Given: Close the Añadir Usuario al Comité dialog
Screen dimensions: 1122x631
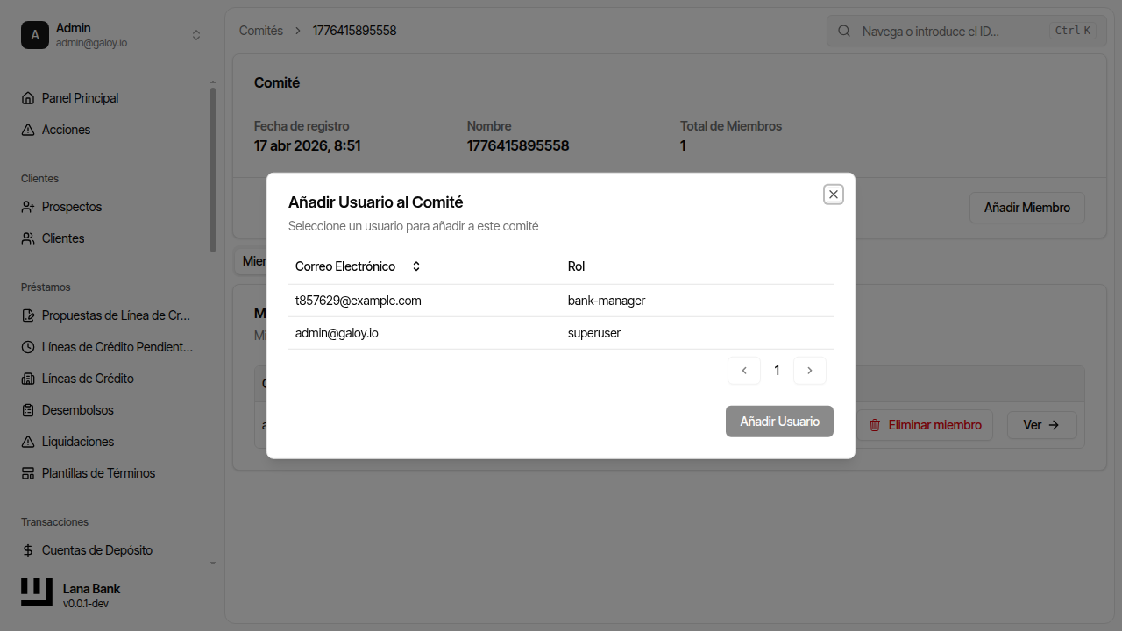Looking at the screenshot, I should tap(834, 195).
